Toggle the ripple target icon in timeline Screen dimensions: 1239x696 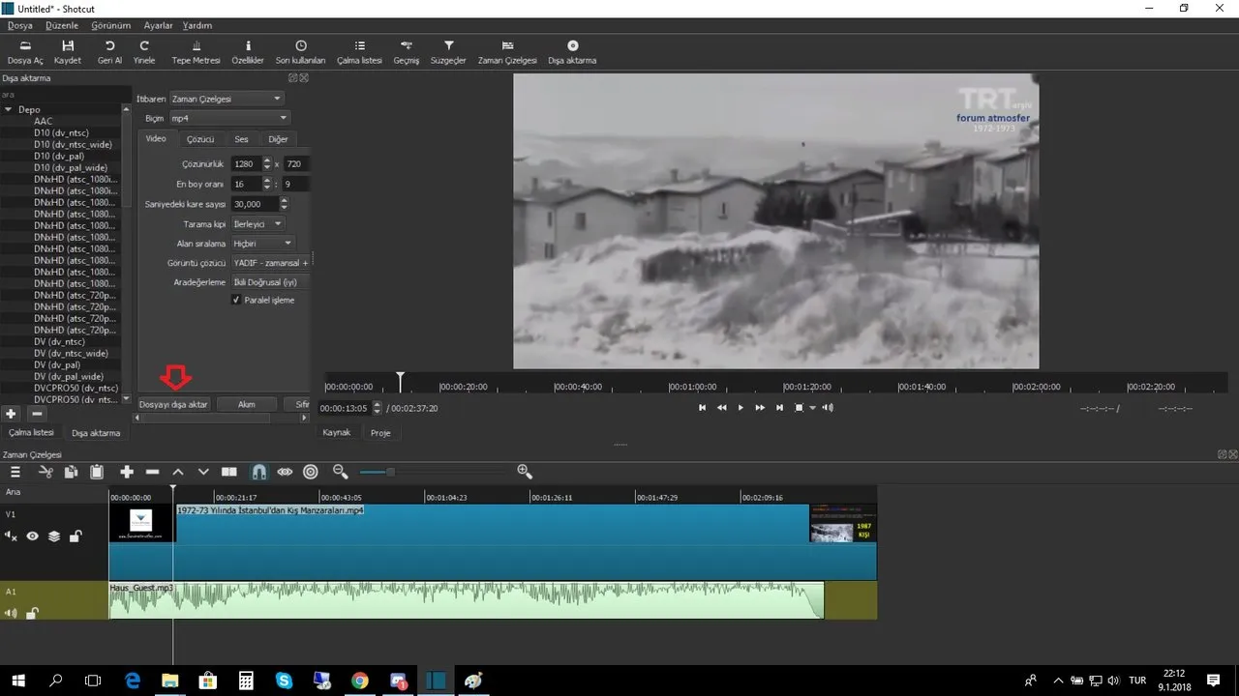click(311, 472)
